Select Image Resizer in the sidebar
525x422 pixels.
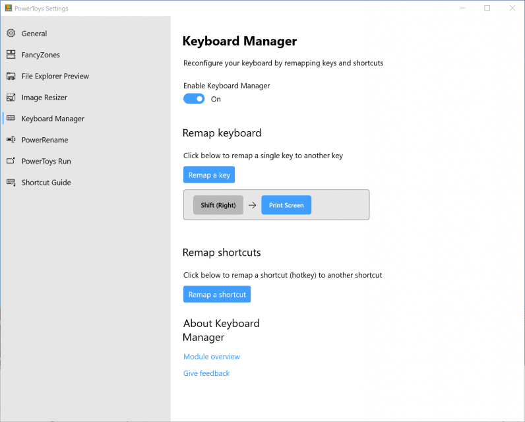click(x=45, y=98)
